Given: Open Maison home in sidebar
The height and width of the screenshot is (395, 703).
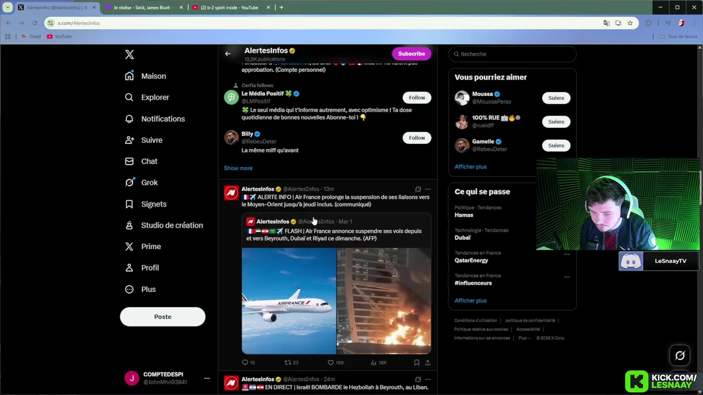Looking at the screenshot, I should click(146, 76).
